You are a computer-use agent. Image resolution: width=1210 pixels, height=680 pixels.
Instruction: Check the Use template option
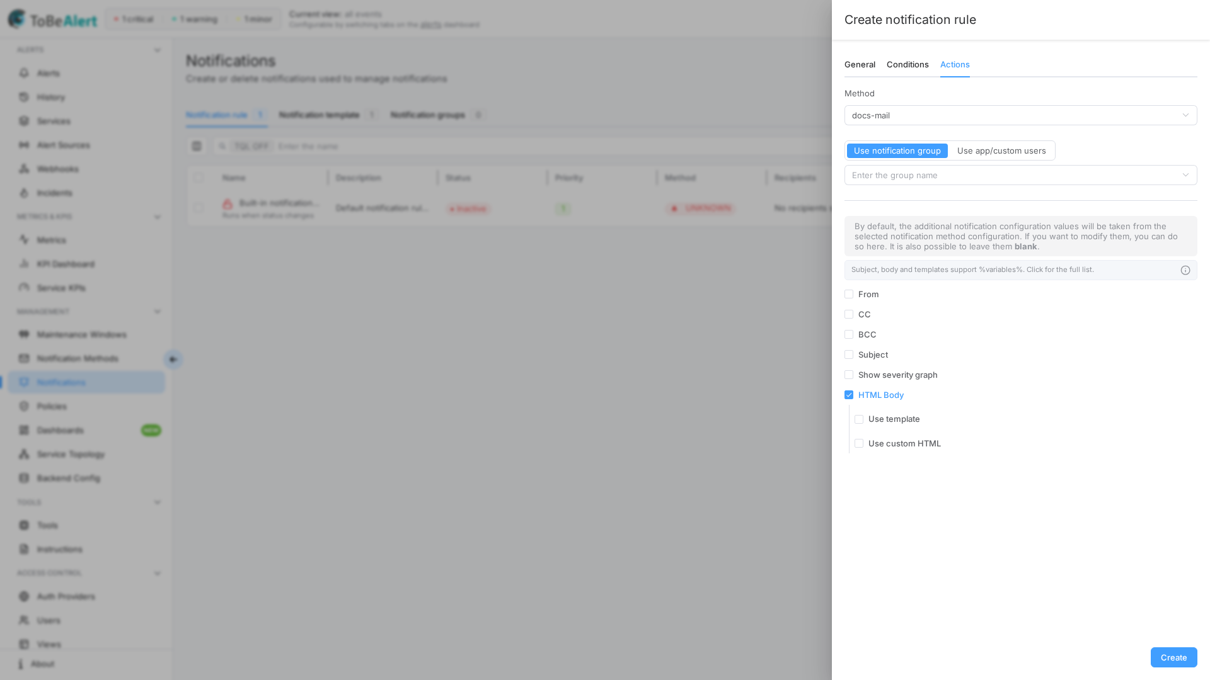859,419
